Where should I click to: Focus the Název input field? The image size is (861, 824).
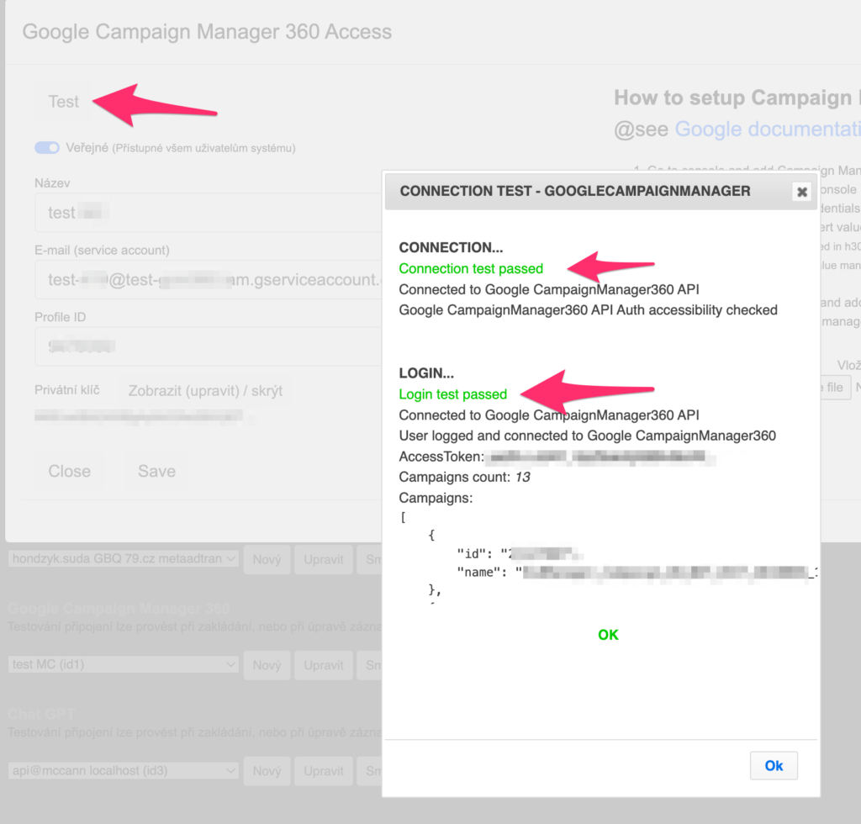(206, 213)
